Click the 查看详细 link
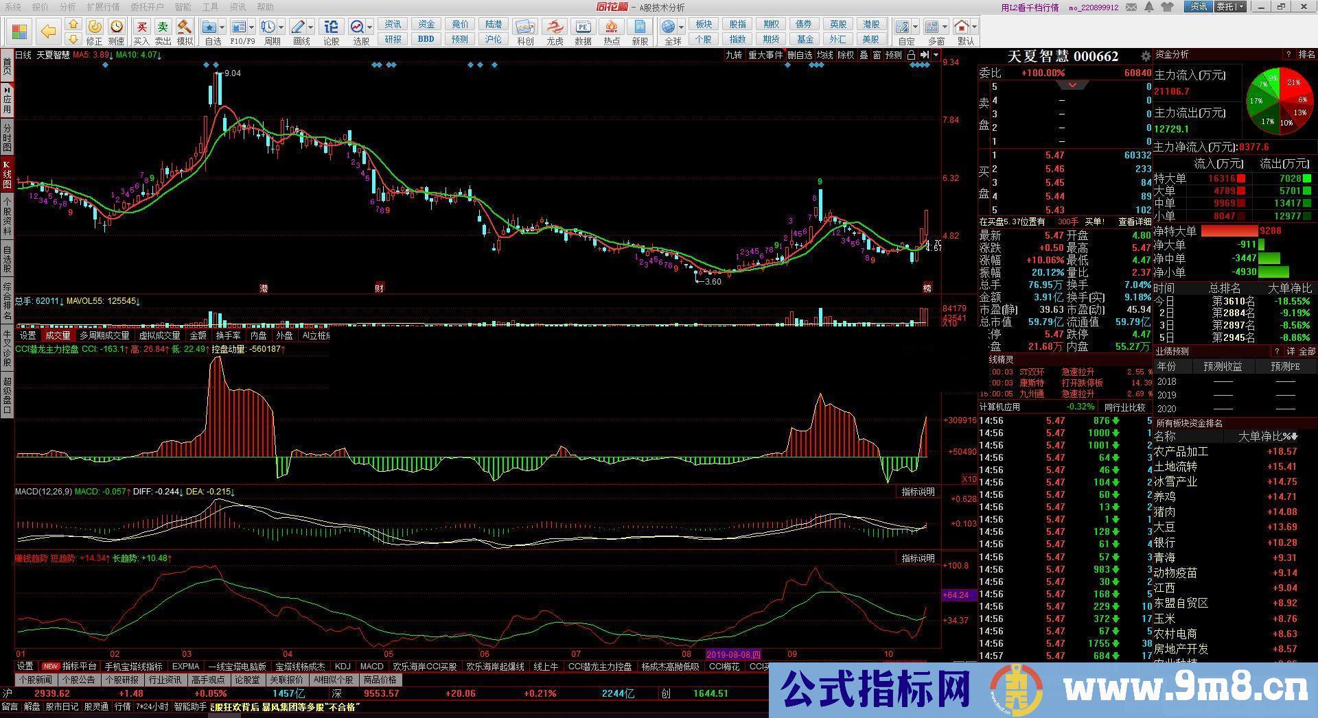Image resolution: width=1318 pixels, height=718 pixels. [x=1134, y=222]
